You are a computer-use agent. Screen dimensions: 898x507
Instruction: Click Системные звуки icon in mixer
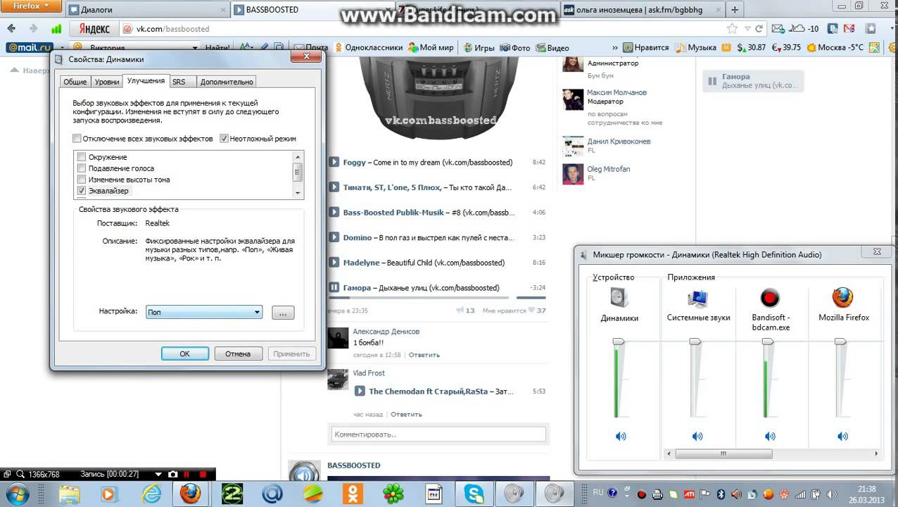(697, 298)
